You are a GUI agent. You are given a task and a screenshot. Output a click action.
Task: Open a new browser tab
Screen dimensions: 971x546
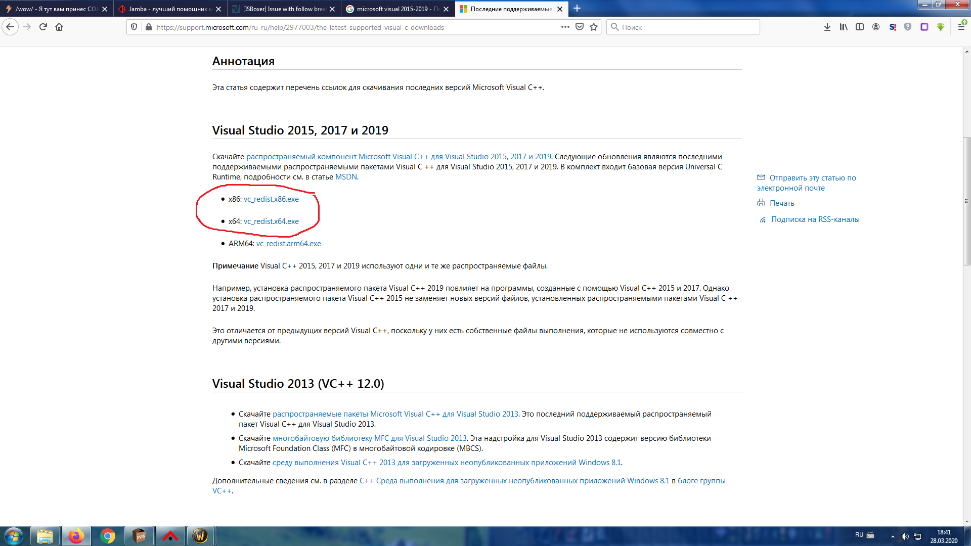[x=577, y=9]
